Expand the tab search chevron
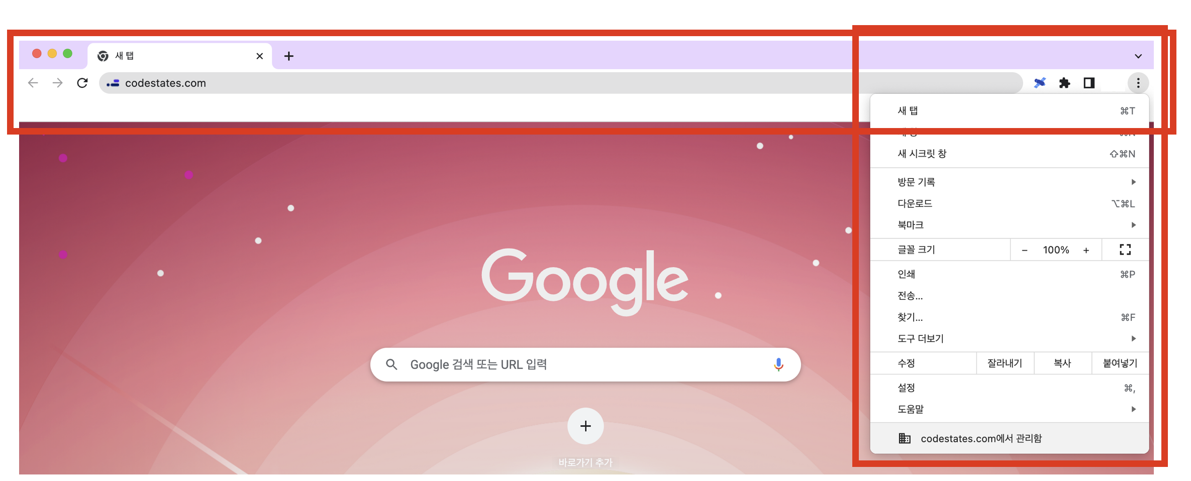 click(x=1138, y=56)
